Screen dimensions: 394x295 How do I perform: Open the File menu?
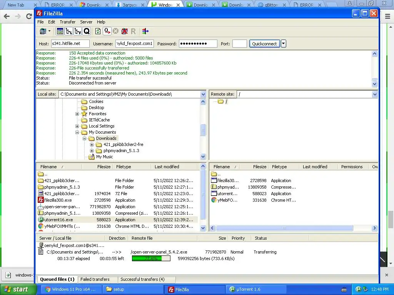tap(40, 22)
